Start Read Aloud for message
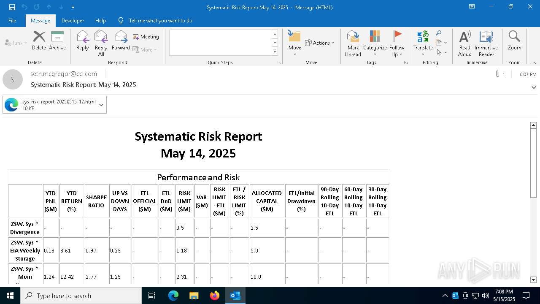540x304 pixels. (464, 43)
